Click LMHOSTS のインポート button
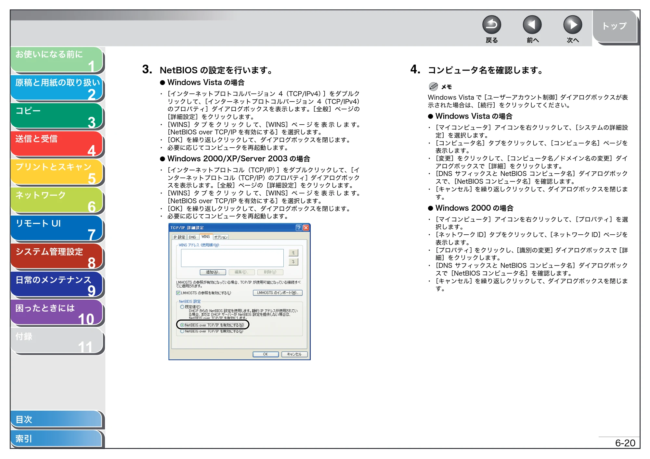The image size is (650, 459). [x=278, y=293]
